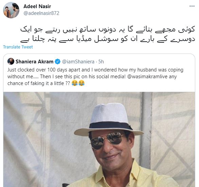Open quoted tweet via 'Just clocked over 100 days' text
Viewport: 199px width, 187px height.
pos(95,70)
